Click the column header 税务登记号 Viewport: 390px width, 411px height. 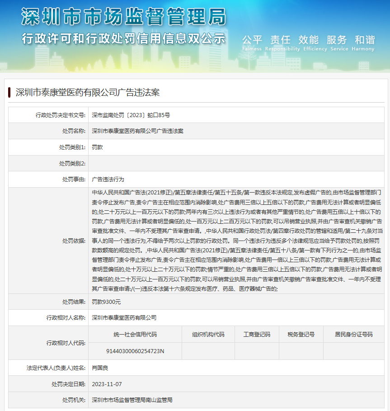coord(301,335)
